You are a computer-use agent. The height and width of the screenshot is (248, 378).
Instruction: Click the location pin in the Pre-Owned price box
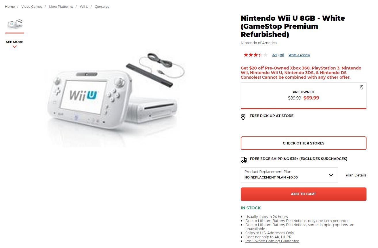click(x=362, y=87)
